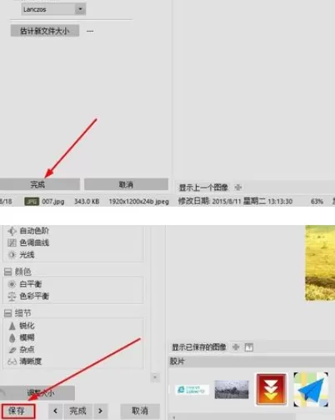Click the 保存 save button
Image resolution: width=335 pixels, height=420 pixels.
coord(18,411)
